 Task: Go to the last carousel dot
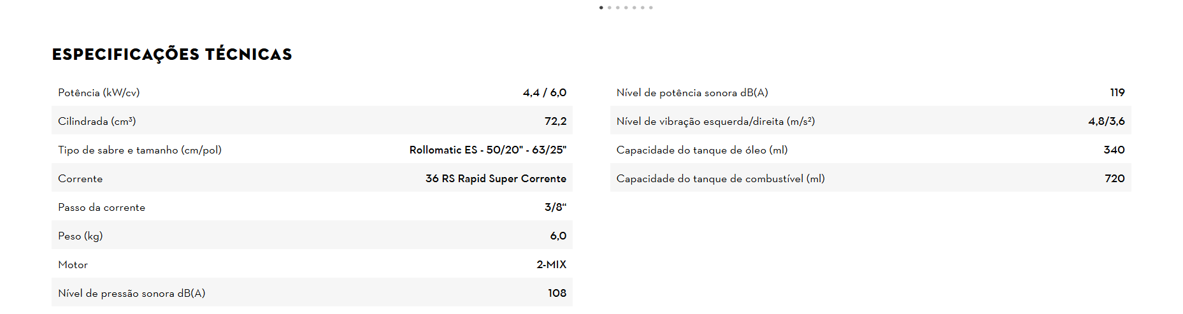pyautogui.click(x=651, y=8)
